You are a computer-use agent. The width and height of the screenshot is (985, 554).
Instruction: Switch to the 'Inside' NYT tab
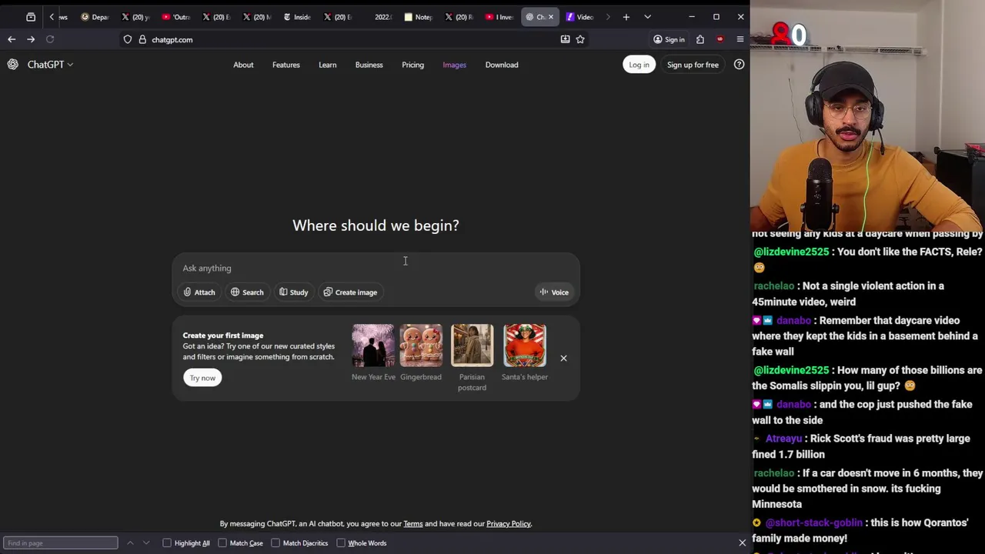pyautogui.click(x=297, y=17)
